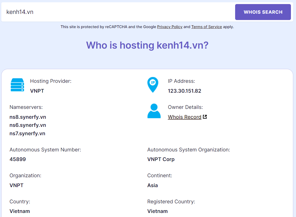This screenshot has width=296, height=217.
Task: Open the Whois Record link
Action: pos(184,117)
